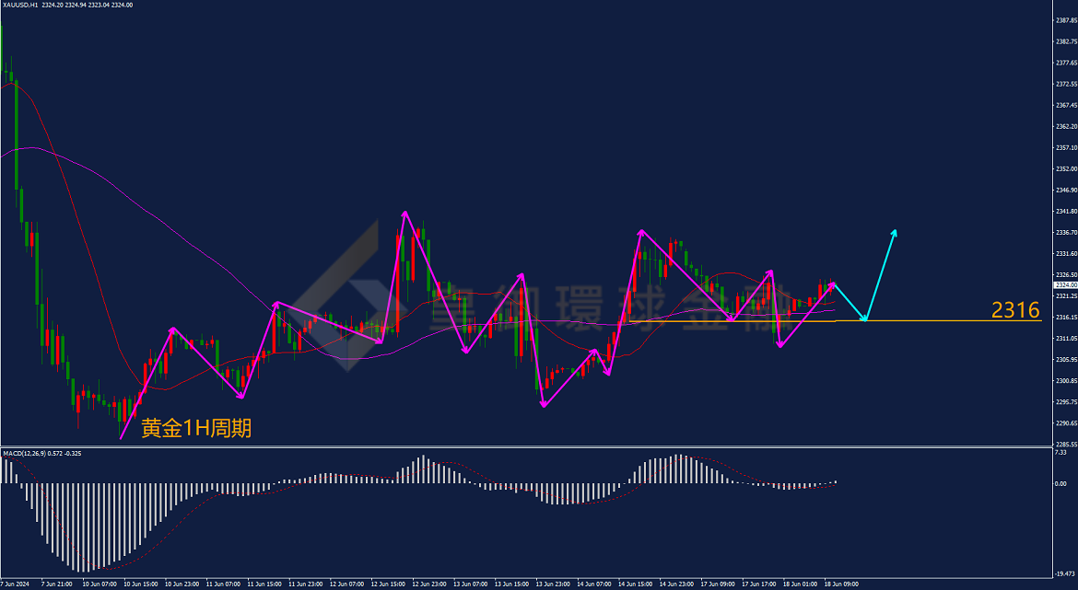The height and width of the screenshot is (590, 1078).
Task: Select the orange horizontal support line
Action: click(x=836, y=320)
